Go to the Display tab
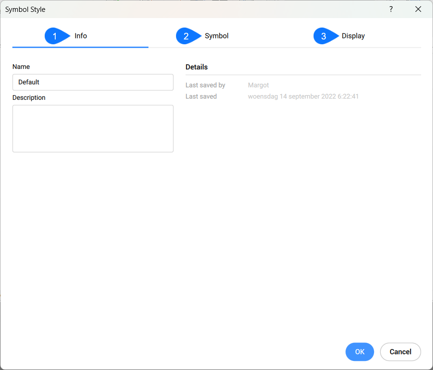The height and width of the screenshot is (370, 433). (353, 36)
